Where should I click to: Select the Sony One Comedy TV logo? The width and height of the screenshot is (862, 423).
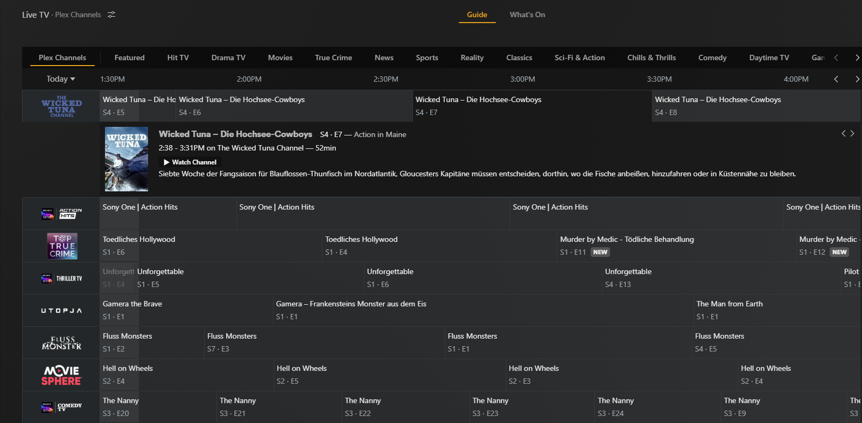[61, 407]
